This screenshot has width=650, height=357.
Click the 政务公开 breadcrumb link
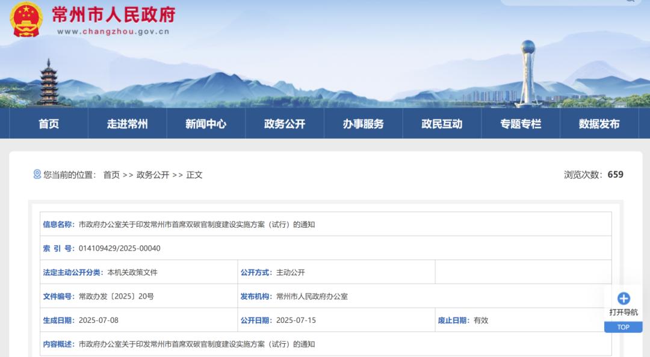click(153, 175)
